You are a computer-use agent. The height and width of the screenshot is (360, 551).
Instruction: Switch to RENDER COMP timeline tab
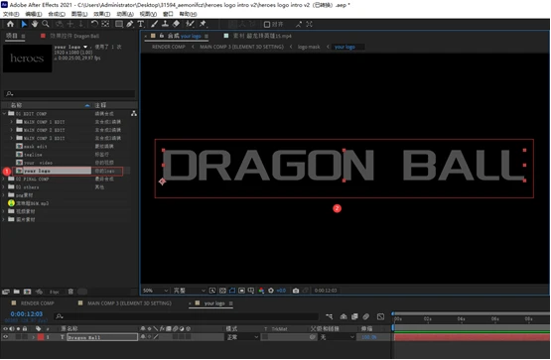pyautogui.click(x=38, y=303)
